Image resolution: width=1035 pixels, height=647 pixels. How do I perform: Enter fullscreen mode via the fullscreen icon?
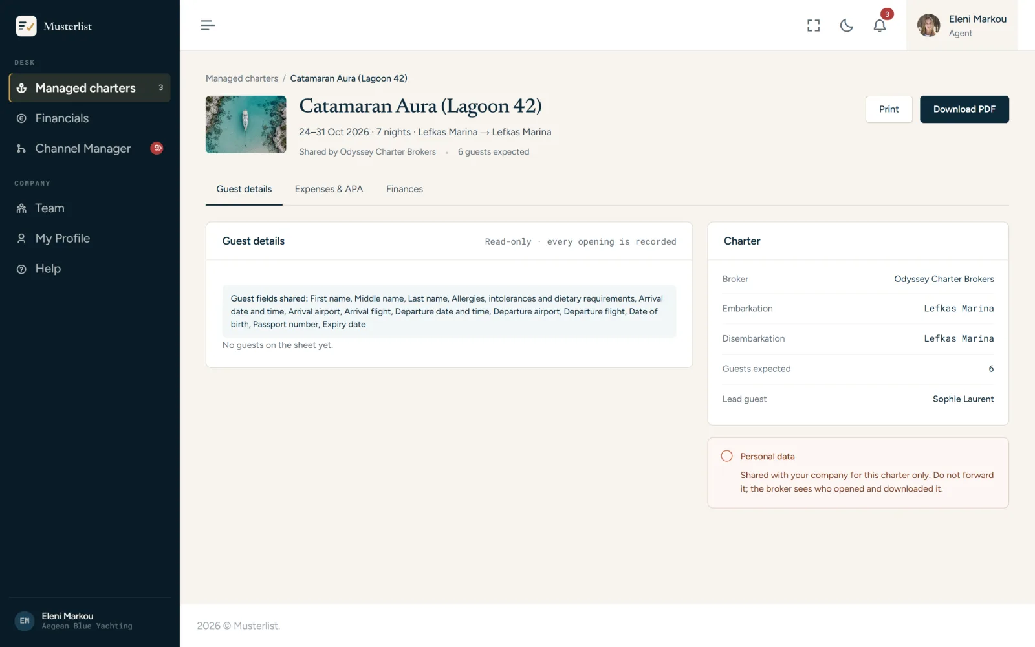[813, 25]
